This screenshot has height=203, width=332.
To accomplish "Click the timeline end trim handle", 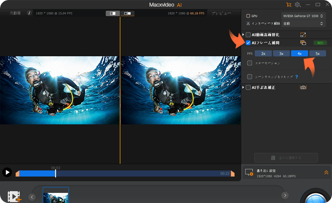I will point(233,174).
